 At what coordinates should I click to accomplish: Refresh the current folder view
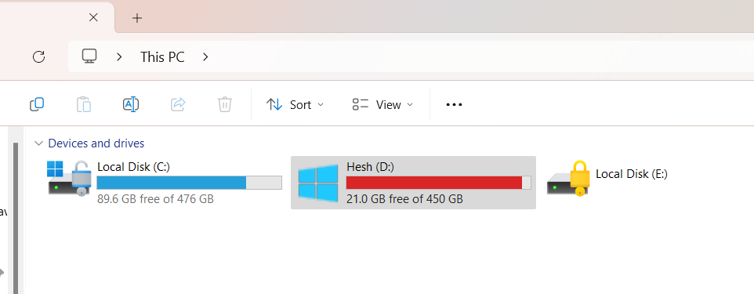tap(38, 56)
